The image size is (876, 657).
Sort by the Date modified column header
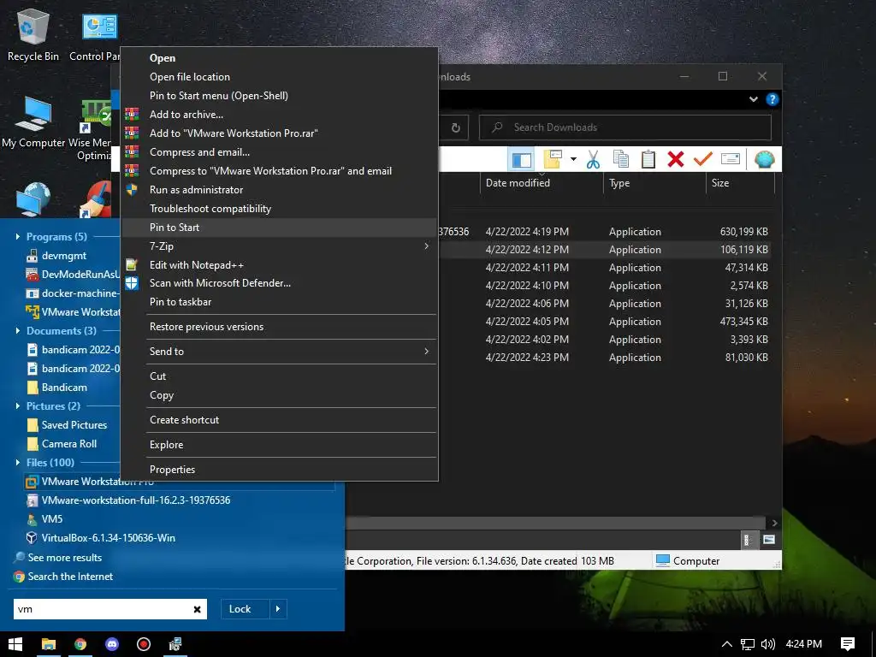(541, 183)
